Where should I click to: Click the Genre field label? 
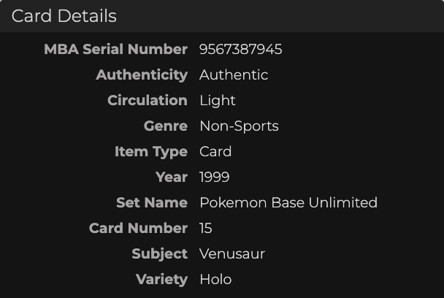pyautogui.click(x=166, y=126)
